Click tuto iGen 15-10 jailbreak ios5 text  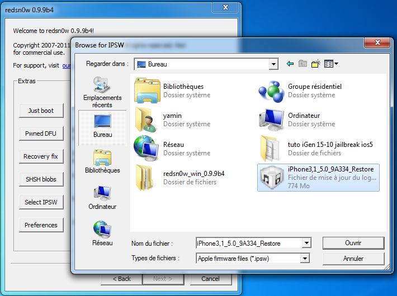(330, 145)
